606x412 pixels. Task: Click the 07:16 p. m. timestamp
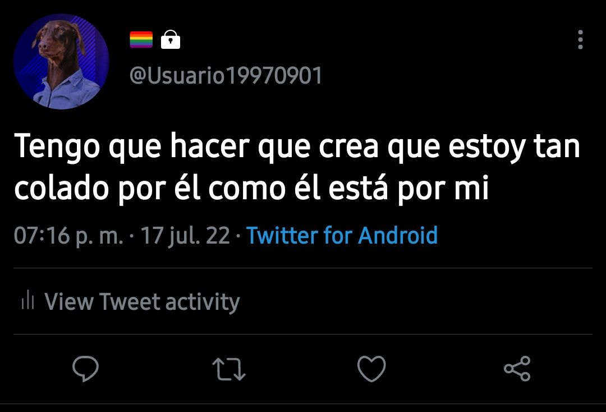pos(68,235)
